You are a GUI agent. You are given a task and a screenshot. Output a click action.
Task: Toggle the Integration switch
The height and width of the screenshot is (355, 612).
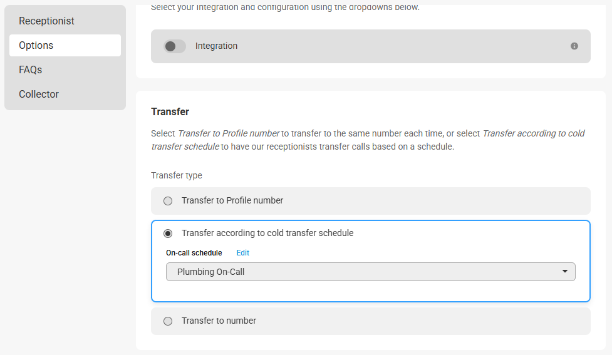tap(175, 46)
